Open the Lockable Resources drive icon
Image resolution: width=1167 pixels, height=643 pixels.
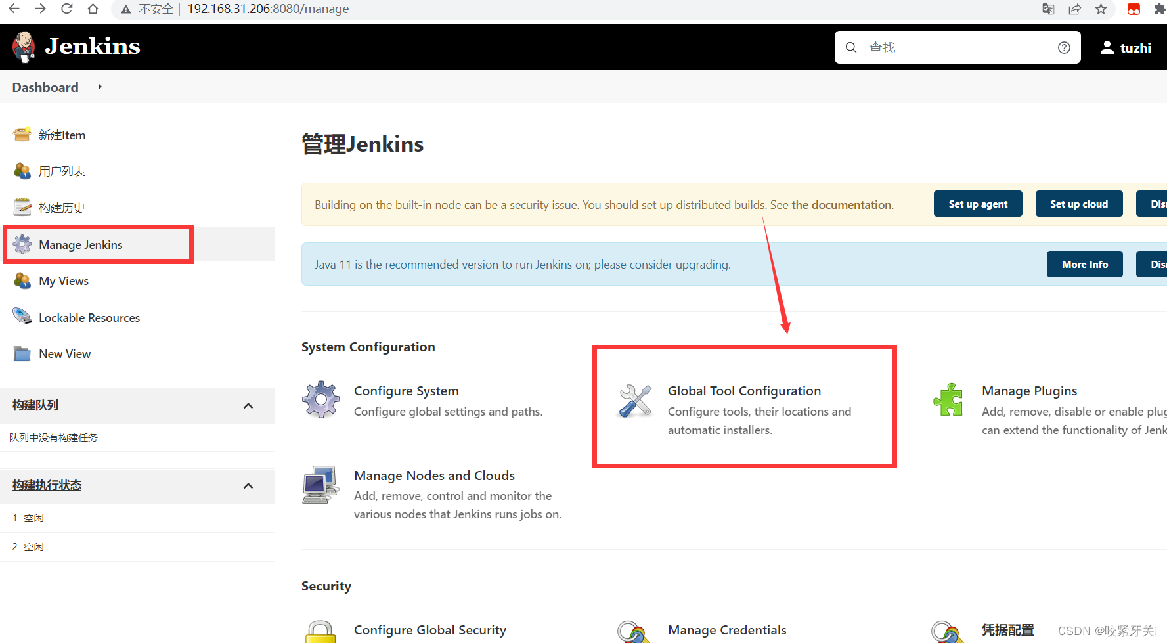(22, 317)
